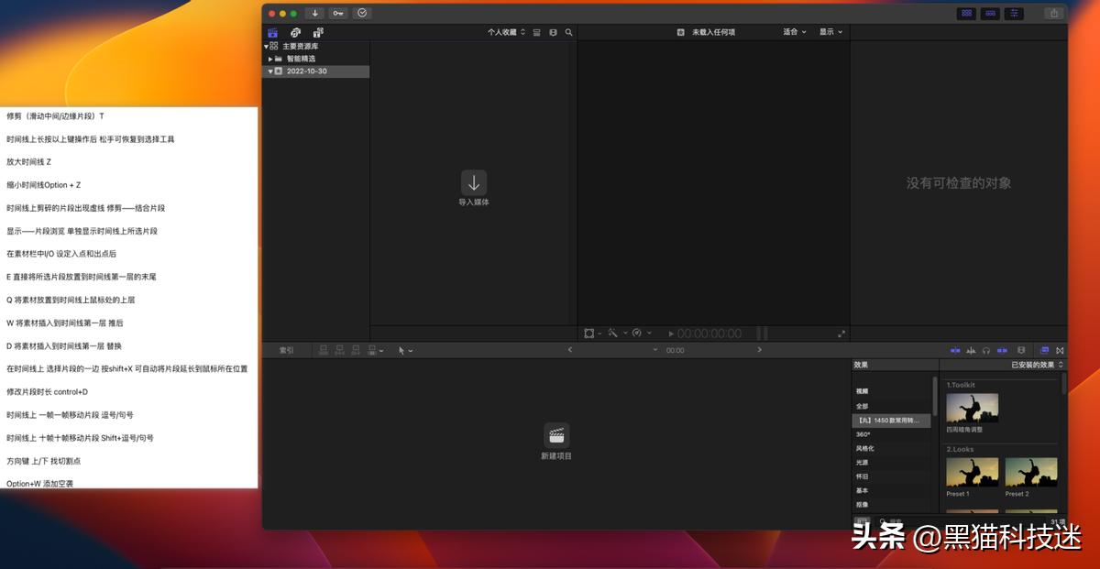Select the 全部 effects category
The image size is (1100, 569).
tap(862, 406)
